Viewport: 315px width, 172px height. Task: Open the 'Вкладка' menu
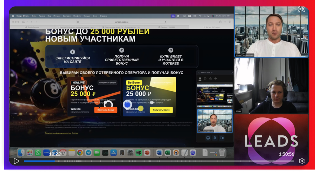point(87,16)
